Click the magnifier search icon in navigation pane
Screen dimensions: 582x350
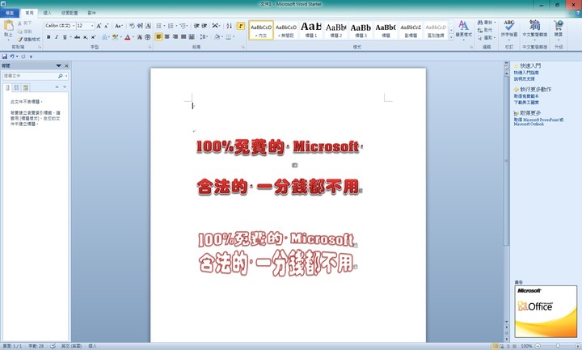61,76
